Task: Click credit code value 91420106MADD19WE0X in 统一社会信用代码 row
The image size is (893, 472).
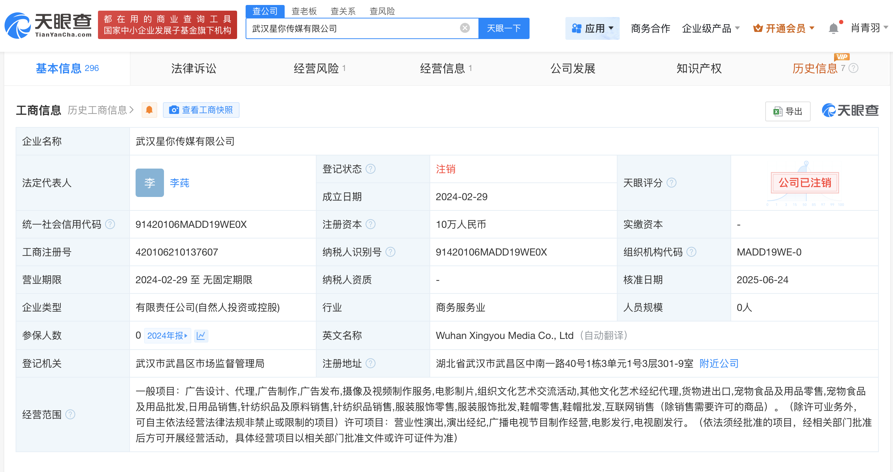Action: coord(191,224)
